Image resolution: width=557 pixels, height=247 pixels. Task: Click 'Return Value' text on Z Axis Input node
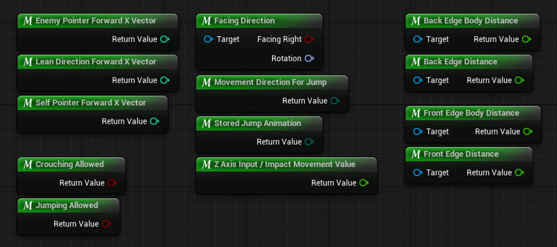334,183
